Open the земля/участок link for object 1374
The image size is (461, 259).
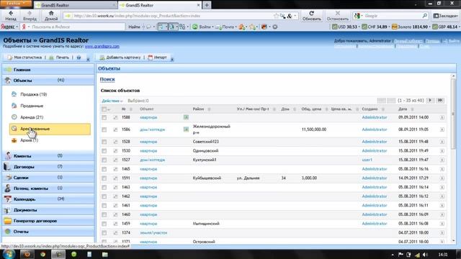pos(153,233)
